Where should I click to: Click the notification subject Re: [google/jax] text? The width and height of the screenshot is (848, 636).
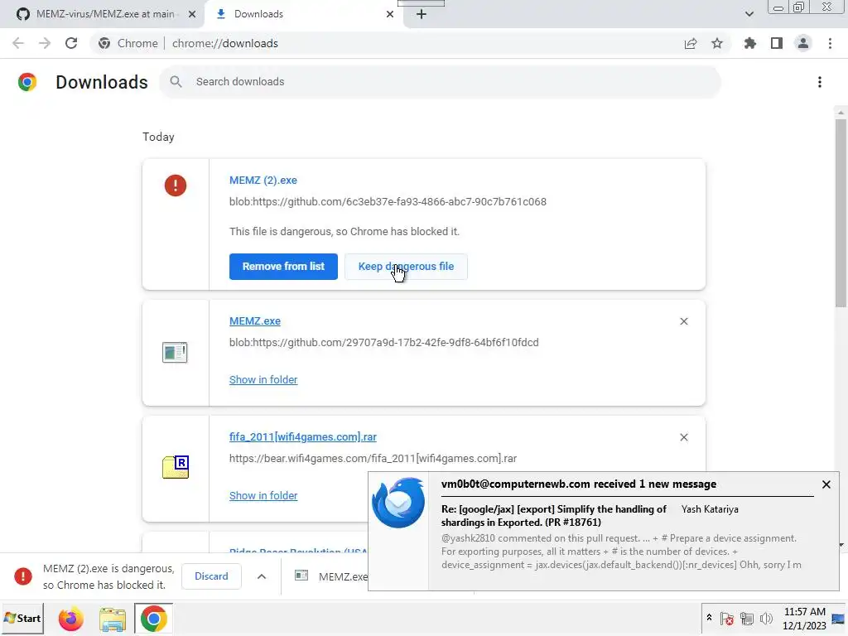point(554,516)
